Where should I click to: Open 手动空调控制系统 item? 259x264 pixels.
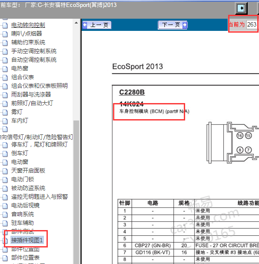34,51
